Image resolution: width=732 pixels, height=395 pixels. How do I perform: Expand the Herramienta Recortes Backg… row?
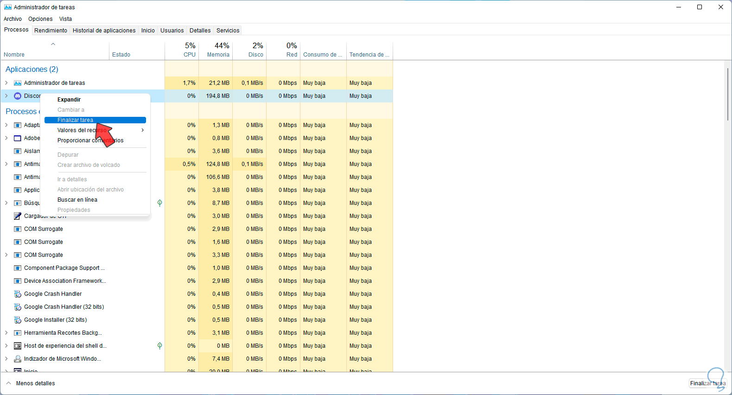6,333
